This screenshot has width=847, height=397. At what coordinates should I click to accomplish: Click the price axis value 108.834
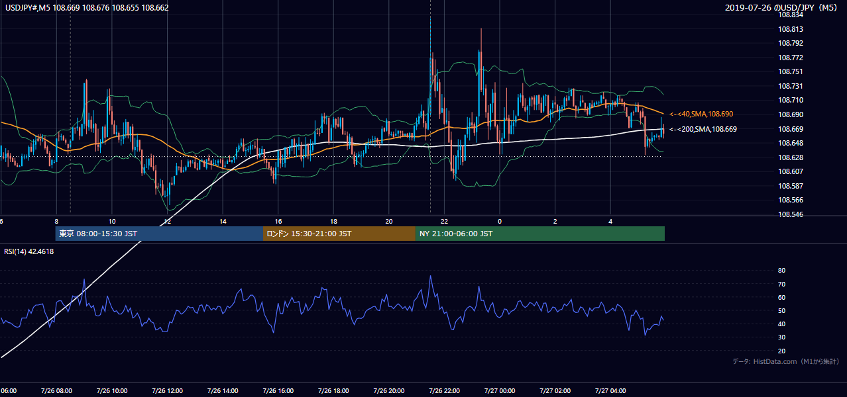791,15
